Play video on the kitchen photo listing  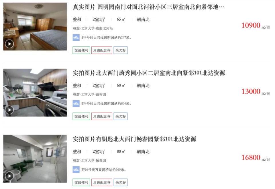tap(9, 110)
